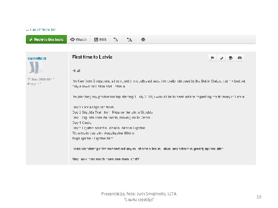Increase the text size with the large A icon
The width and height of the screenshot is (278, 208).
(x=130, y=39)
